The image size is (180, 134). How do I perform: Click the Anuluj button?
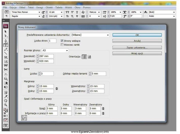click(x=137, y=41)
